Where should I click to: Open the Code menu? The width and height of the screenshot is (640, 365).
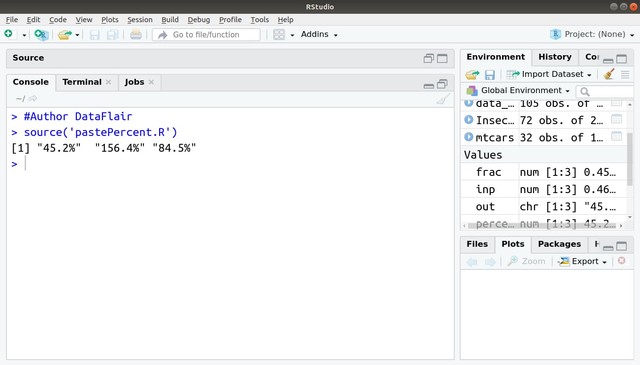(x=58, y=20)
